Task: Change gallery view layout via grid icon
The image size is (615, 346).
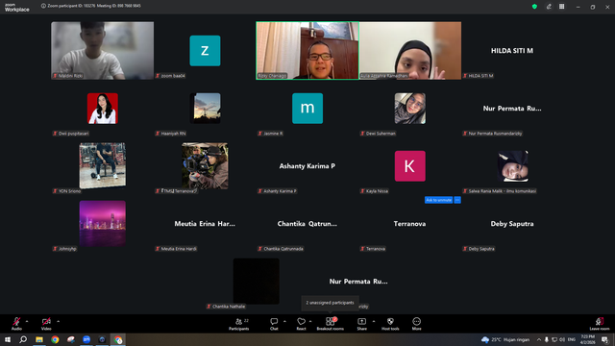Action: [561, 7]
